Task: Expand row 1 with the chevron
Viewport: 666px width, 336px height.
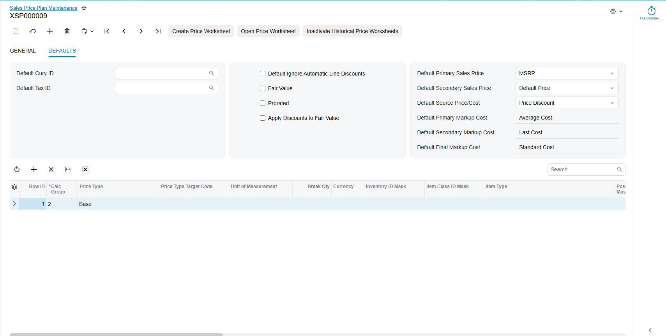Action: pos(14,204)
